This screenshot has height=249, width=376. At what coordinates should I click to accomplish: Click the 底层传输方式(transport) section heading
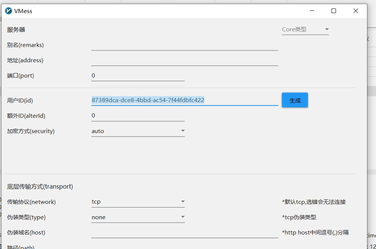[x=40, y=186]
